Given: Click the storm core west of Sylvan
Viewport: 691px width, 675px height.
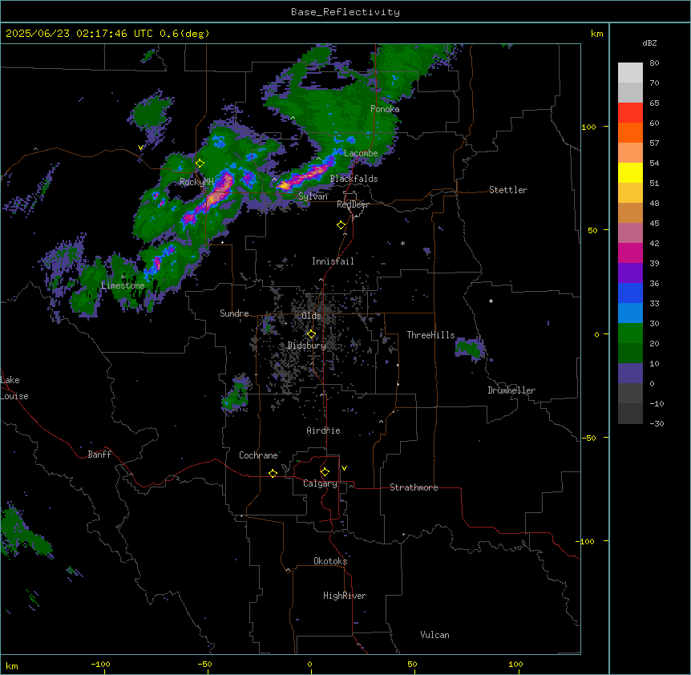Looking at the screenshot, I should (305, 176).
